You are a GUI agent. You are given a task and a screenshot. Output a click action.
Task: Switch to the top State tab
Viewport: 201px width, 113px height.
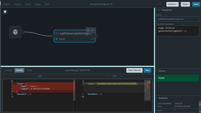tap(28, 4)
